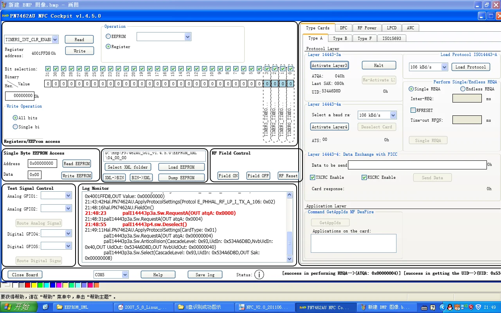Switch to 新建 BMP 图像 Paint taskbar item
Image resolution: width=501 pixels, height=313 pixels.
click(x=386, y=307)
